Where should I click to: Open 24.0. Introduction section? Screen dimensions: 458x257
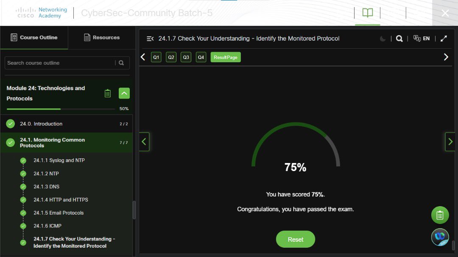pyautogui.click(x=67, y=124)
